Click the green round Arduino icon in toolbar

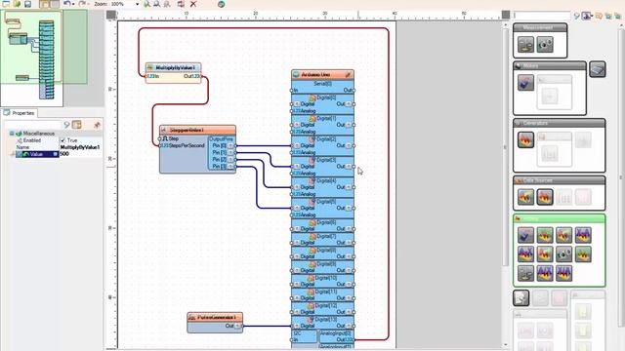tap(222, 4)
